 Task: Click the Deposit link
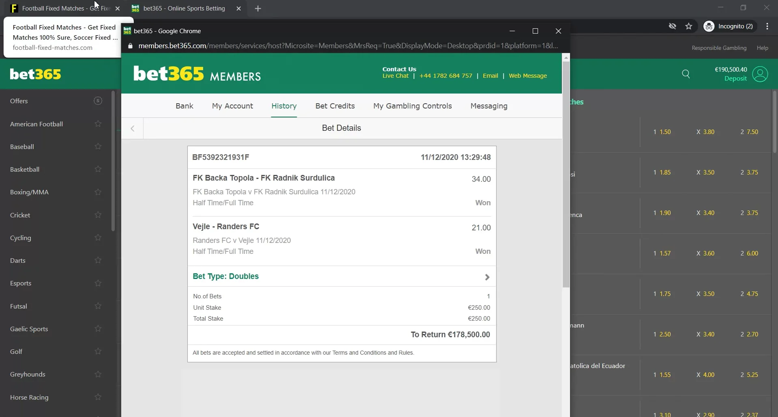pos(735,79)
